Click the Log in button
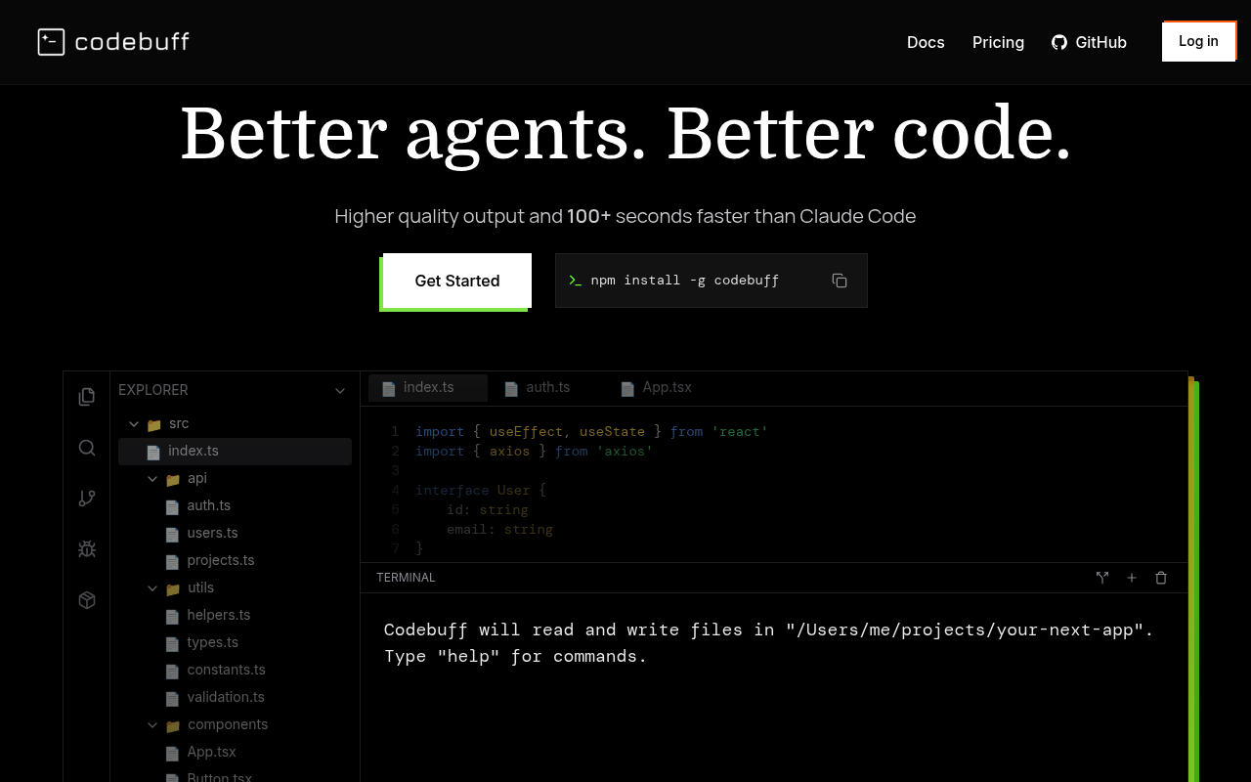Screen dimensions: 1251x782 point(1198,41)
